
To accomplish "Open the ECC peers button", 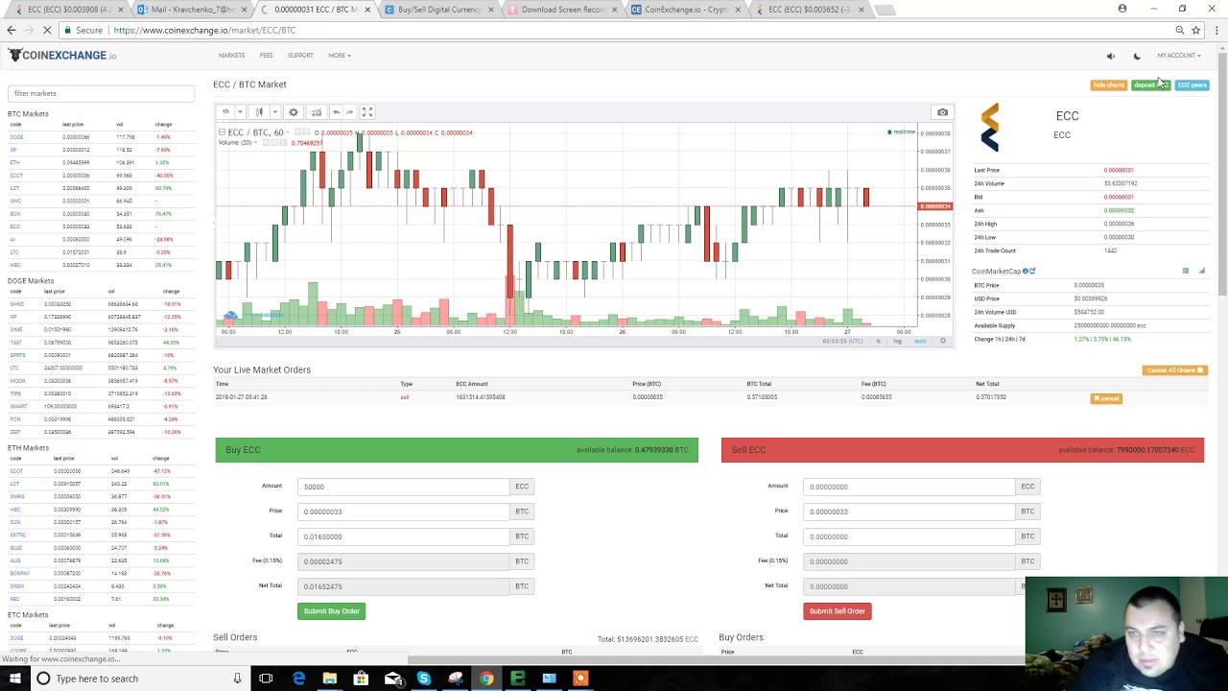I will click(x=1191, y=84).
